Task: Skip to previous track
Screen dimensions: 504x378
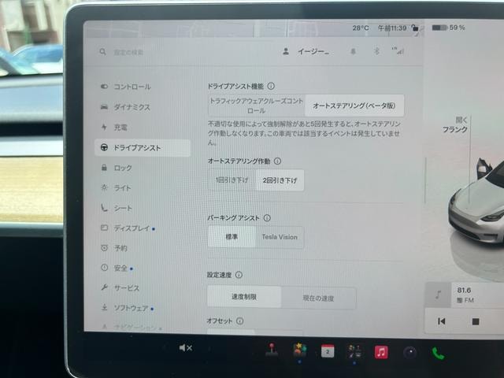Action: tap(442, 321)
